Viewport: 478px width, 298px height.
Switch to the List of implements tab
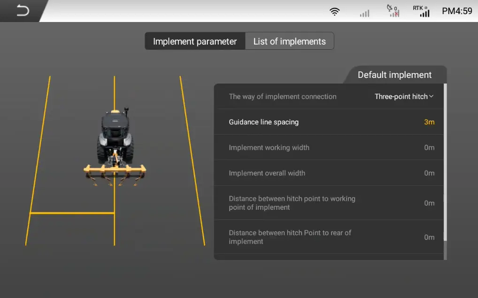coord(289,41)
